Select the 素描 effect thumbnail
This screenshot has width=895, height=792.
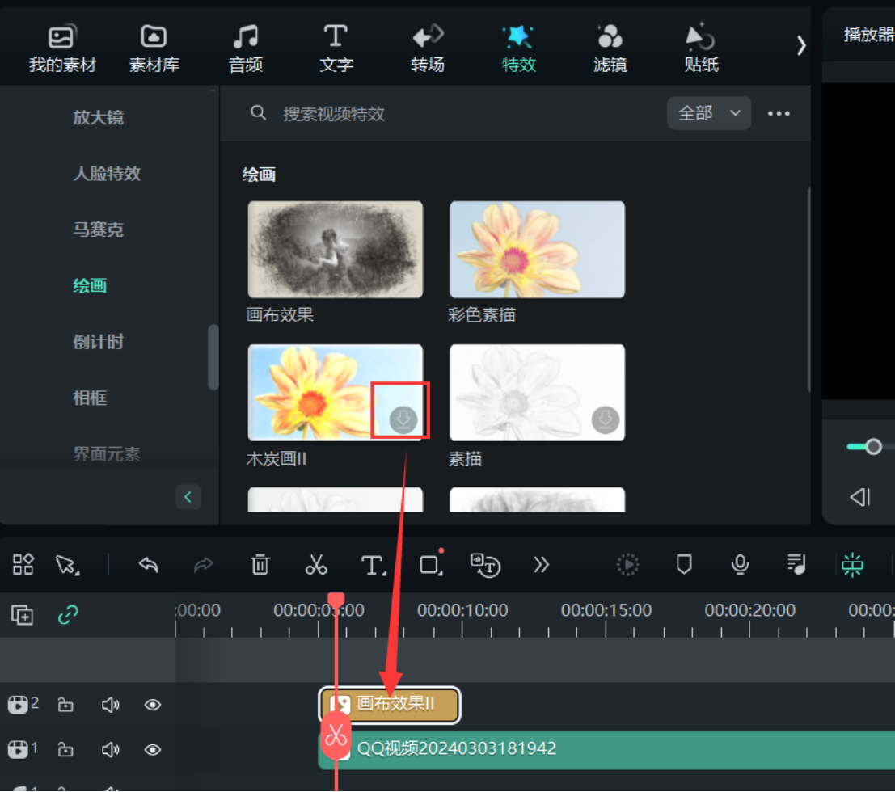coord(537,393)
